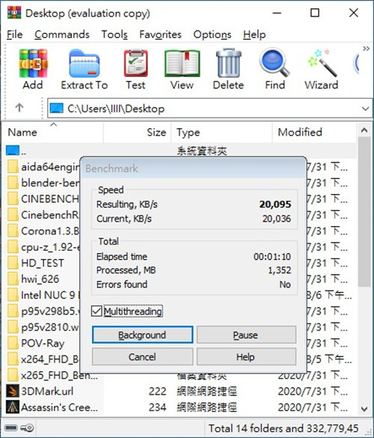Open the Tools menu
Viewport: 374px width, 438px height.
tap(114, 34)
